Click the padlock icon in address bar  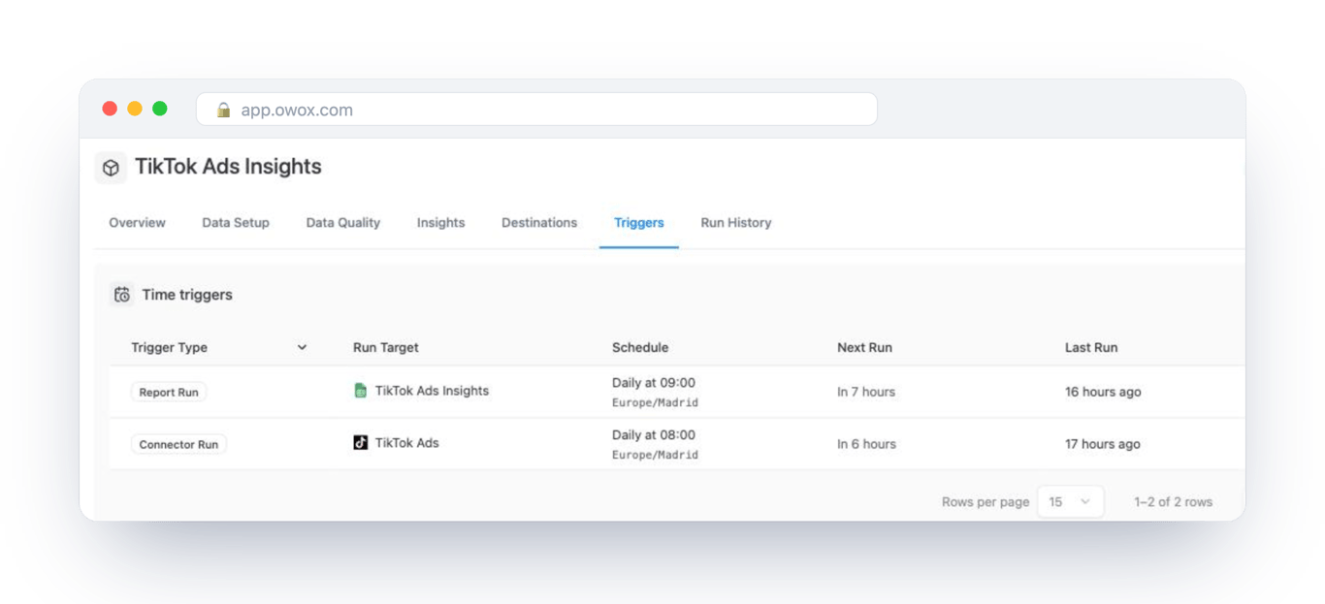point(223,110)
